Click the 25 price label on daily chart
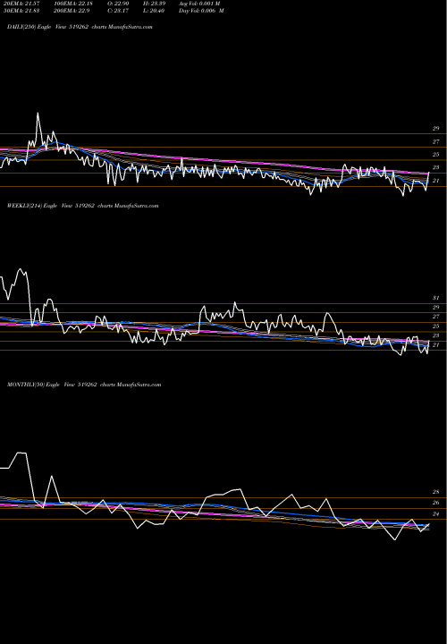447x644 pixels. [436, 155]
